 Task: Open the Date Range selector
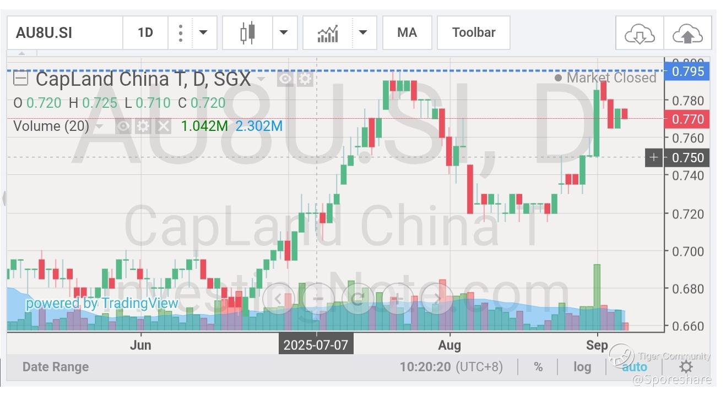tap(56, 367)
